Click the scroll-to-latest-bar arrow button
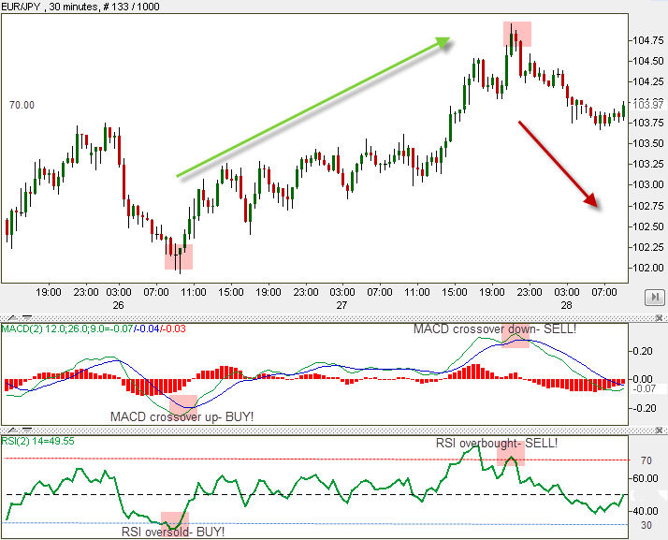Screen dimensions: 668x540 click(x=657, y=298)
